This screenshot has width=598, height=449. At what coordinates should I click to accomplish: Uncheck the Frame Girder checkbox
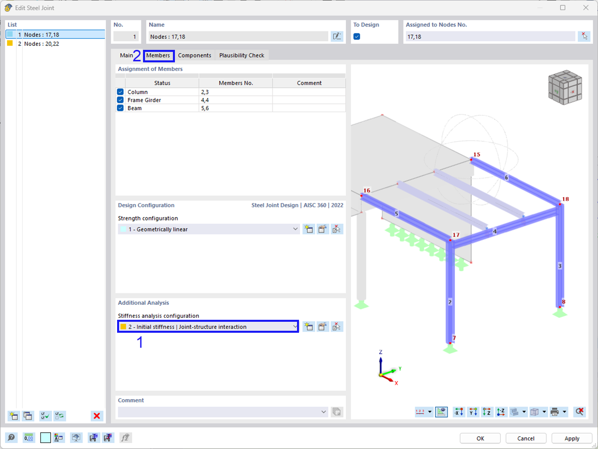tap(120, 100)
